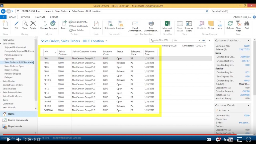Open the blue application menu dropdown
The image size is (256, 144).
tap(3, 17)
